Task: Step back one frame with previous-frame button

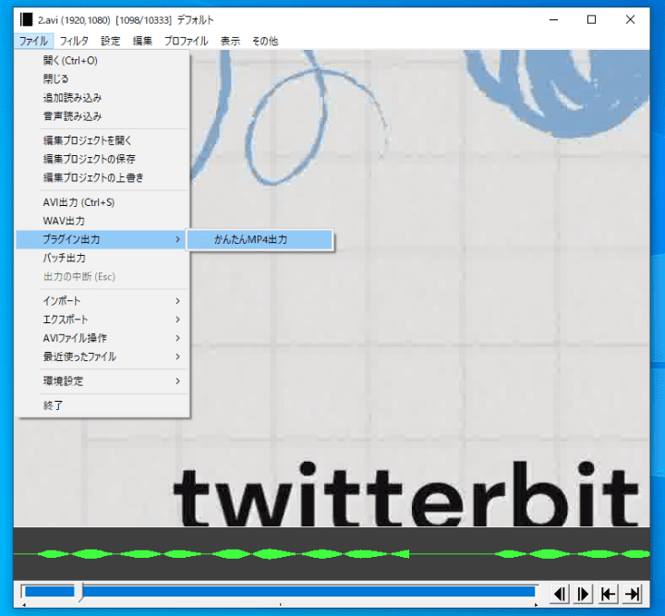Action: point(560,593)
